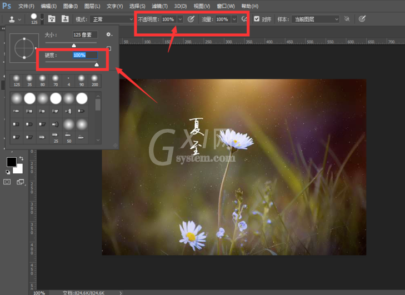Open the 文字(Y) menu
This screenshot has width=405, height=295.
pos(114,6)
